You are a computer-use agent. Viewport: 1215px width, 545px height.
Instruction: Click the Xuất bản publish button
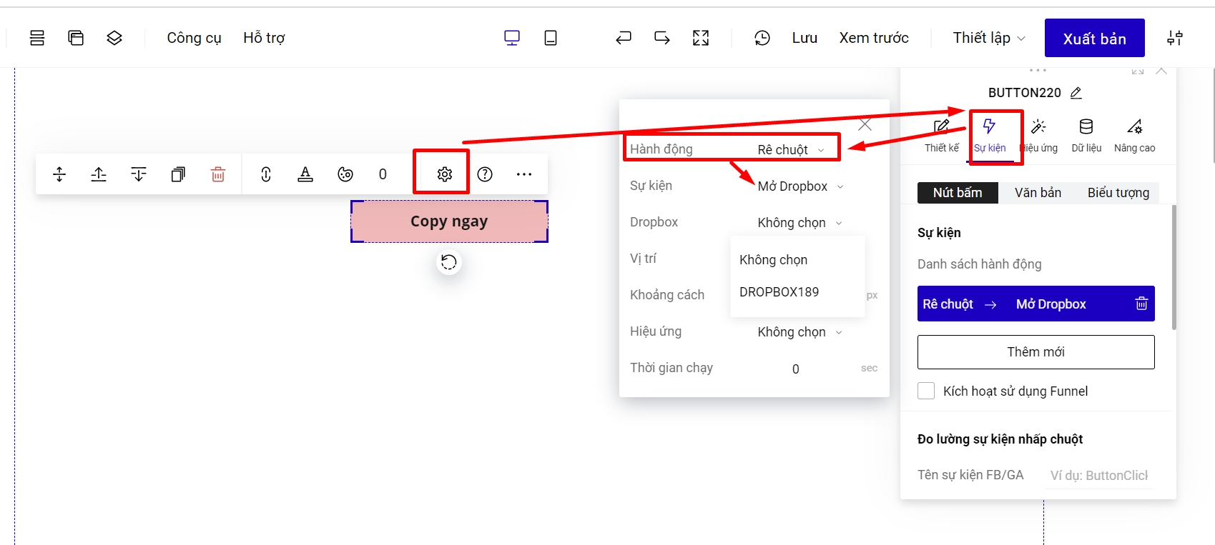[x=1094, y=39]
